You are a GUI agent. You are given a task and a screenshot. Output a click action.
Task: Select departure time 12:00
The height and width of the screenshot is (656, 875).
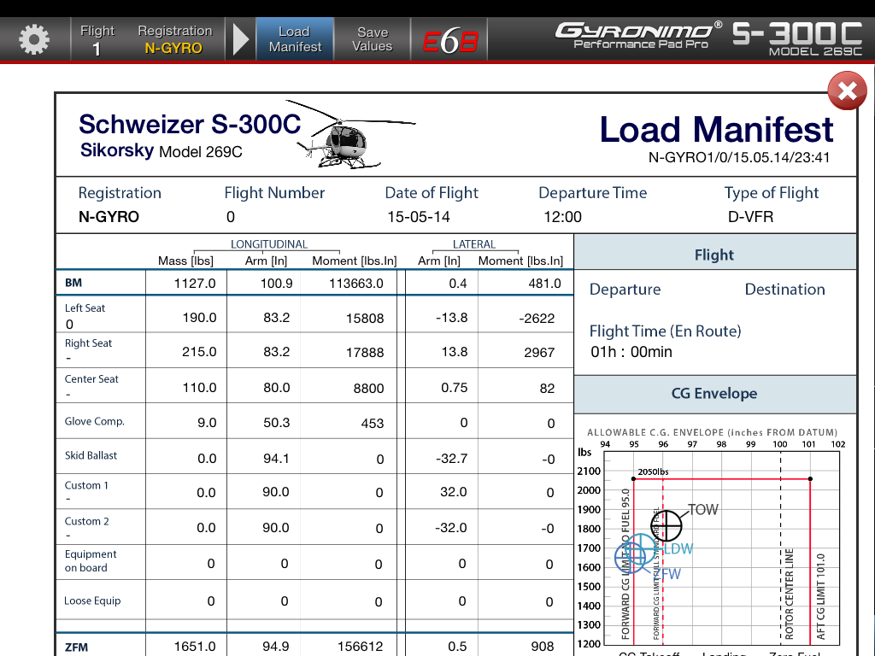point(562,217)
